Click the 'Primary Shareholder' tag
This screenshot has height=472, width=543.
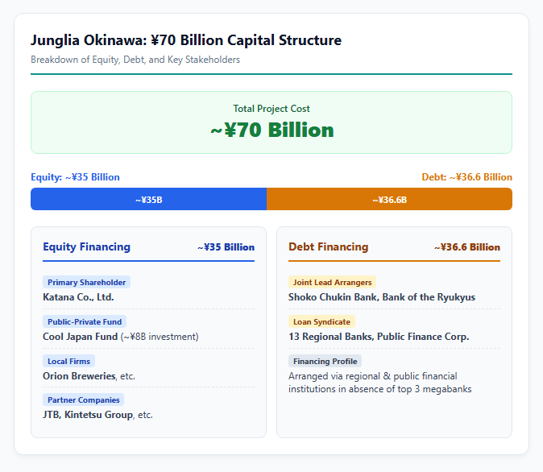point(86,282)
